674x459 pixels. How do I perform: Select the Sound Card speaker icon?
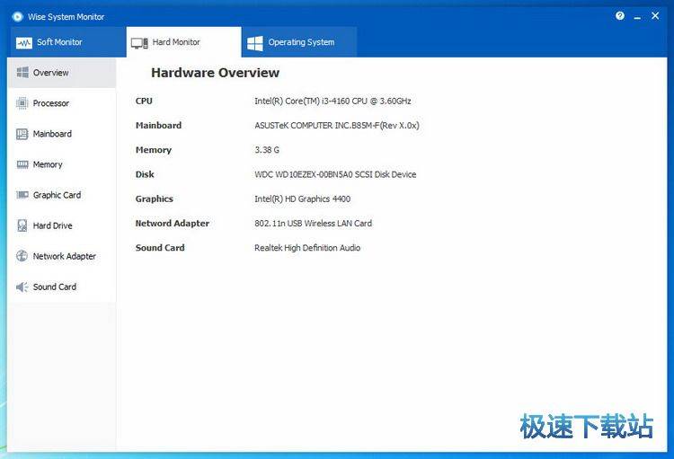click(22, 287)
